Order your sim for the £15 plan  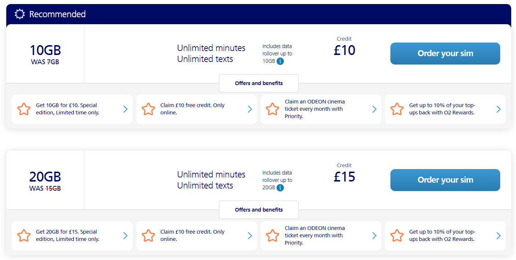(445, 180)
